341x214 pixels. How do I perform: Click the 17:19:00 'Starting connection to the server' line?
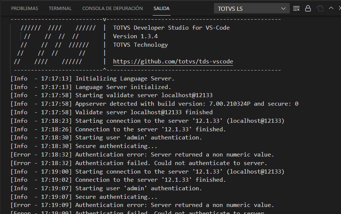[147, 172]
